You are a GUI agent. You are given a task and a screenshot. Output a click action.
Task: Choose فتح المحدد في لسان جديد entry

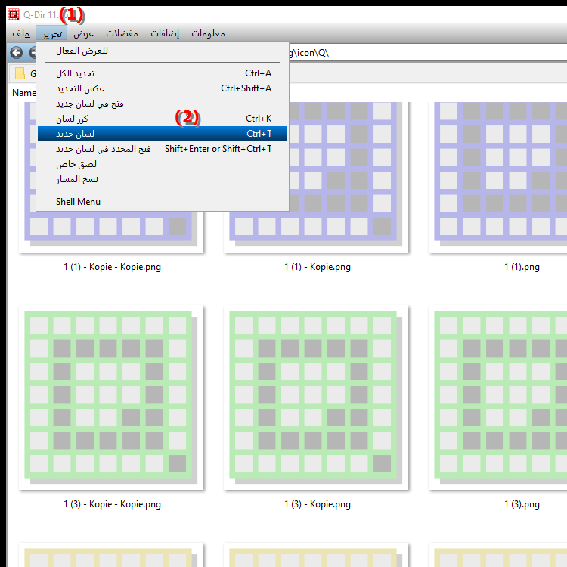163,149
